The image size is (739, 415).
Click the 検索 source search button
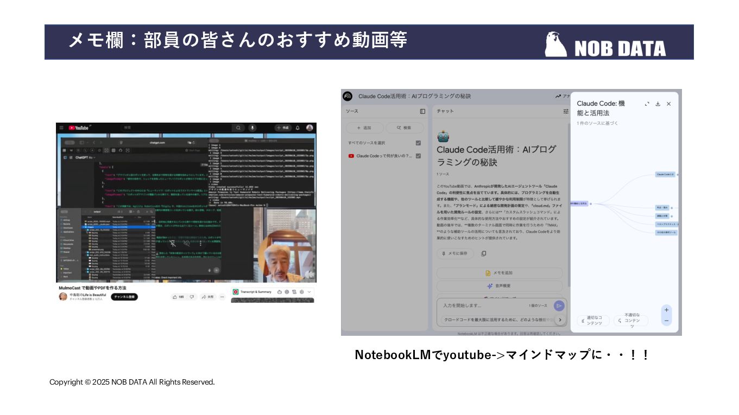(405, 128)
